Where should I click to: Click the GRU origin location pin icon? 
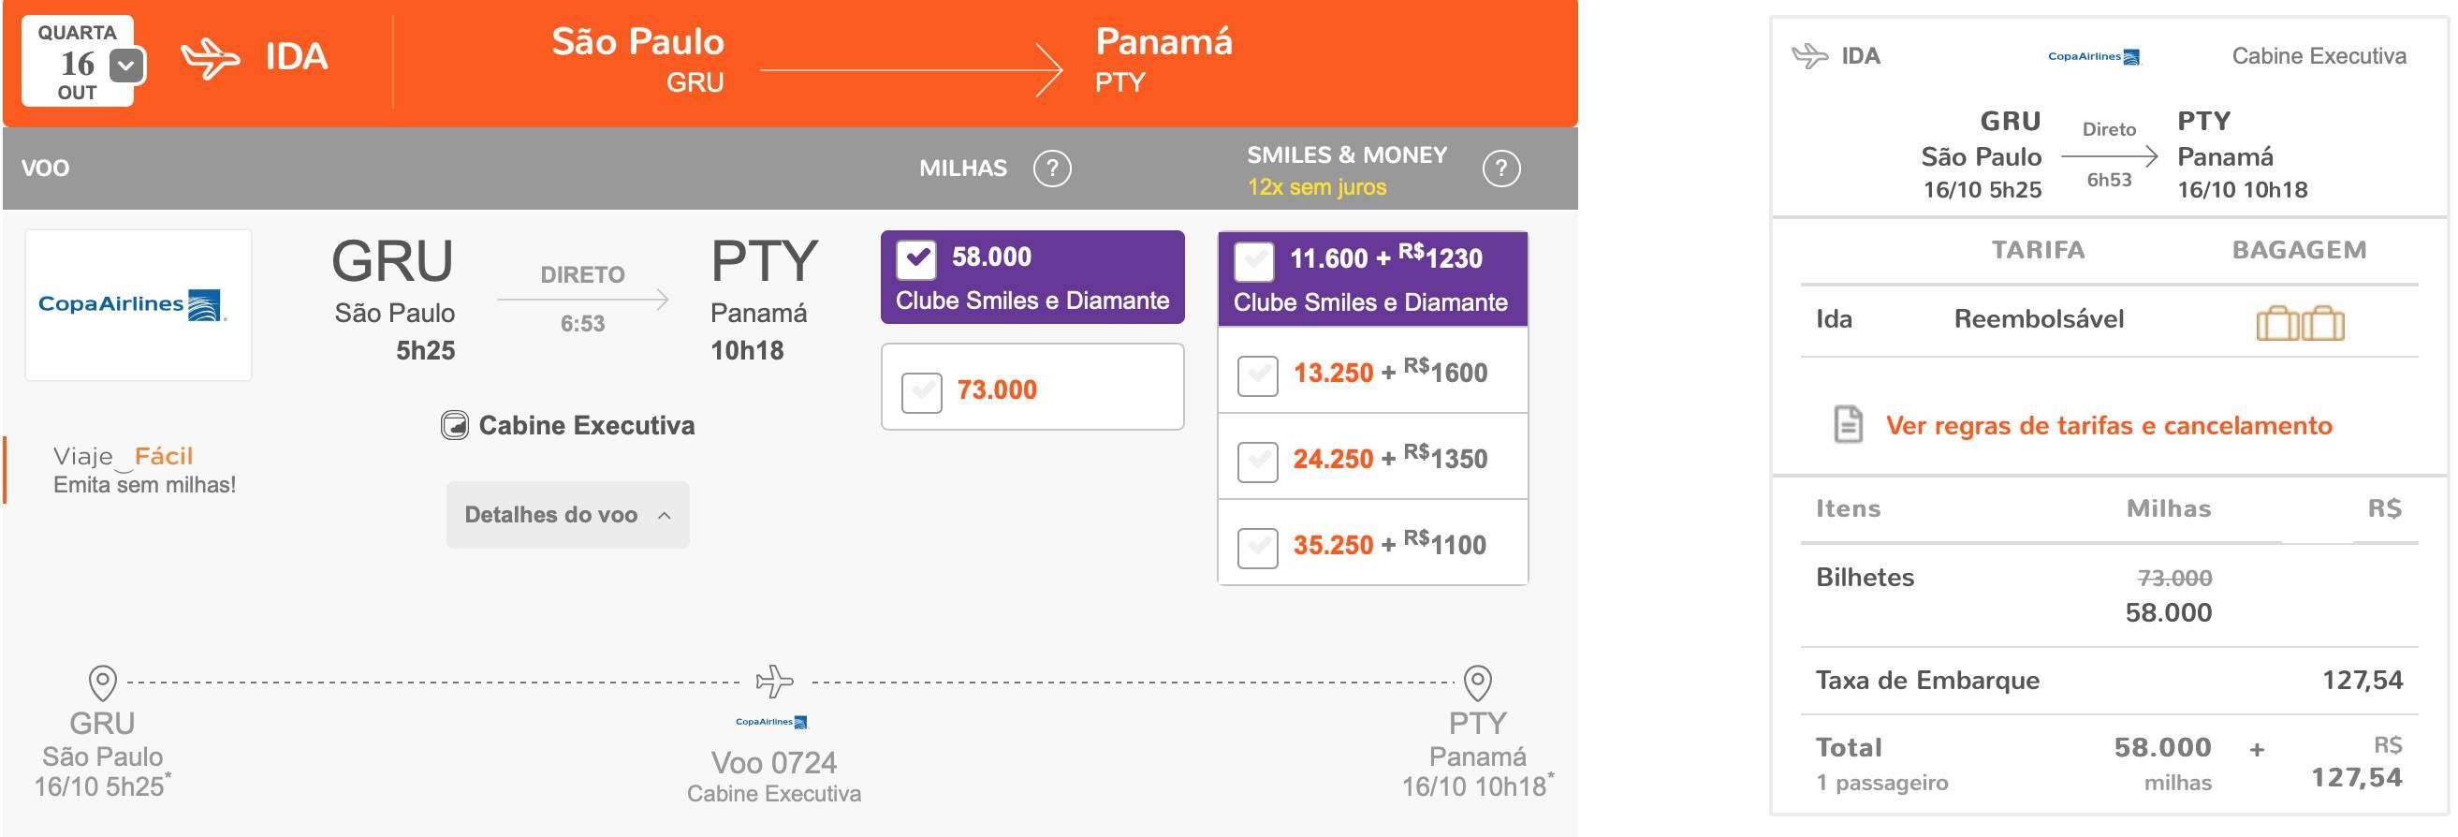[102, 683]
